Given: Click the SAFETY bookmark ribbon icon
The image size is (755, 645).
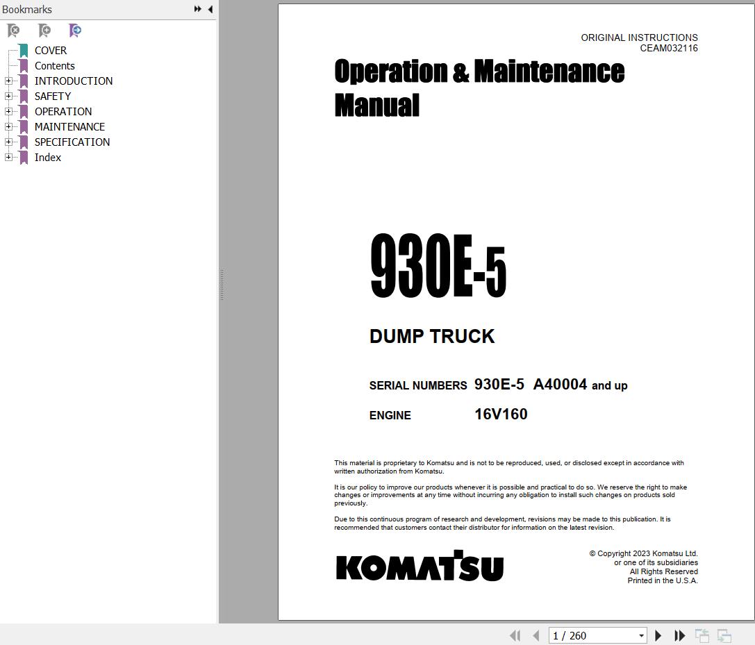Looking at the screenshot, I should 24,97.
